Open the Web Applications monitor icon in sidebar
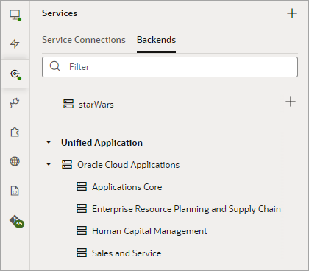 tap(15, 15)
